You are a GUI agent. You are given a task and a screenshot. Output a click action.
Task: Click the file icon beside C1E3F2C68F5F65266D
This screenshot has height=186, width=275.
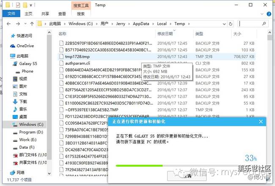pos(61,97)
